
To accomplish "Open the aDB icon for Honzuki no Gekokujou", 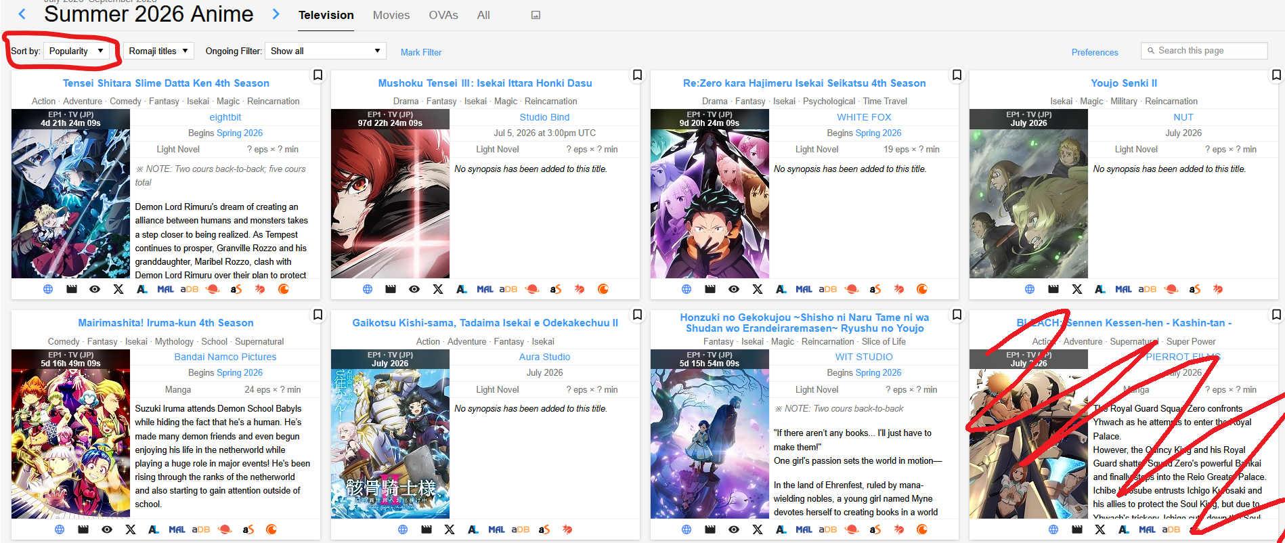I will pyautogui.click(x=828, y=529).
